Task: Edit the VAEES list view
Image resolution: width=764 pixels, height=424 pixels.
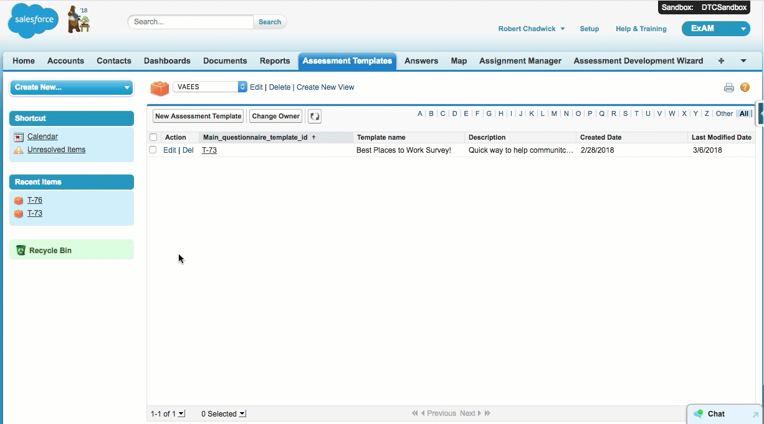Action: point(256,87)
